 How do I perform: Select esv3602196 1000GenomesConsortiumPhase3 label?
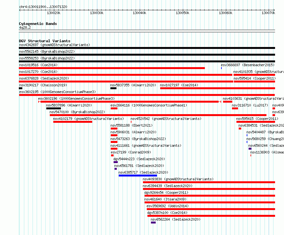(x=76, y=98)
